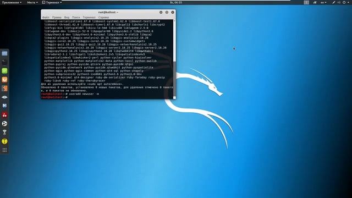Image resolution: width=352 pixels, height=198 pixels.
Task: Open the Файл menu in terminal
Action: point(46,17)
